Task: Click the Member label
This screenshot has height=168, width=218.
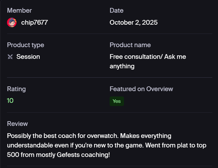Action: click(x=20, y=10)
